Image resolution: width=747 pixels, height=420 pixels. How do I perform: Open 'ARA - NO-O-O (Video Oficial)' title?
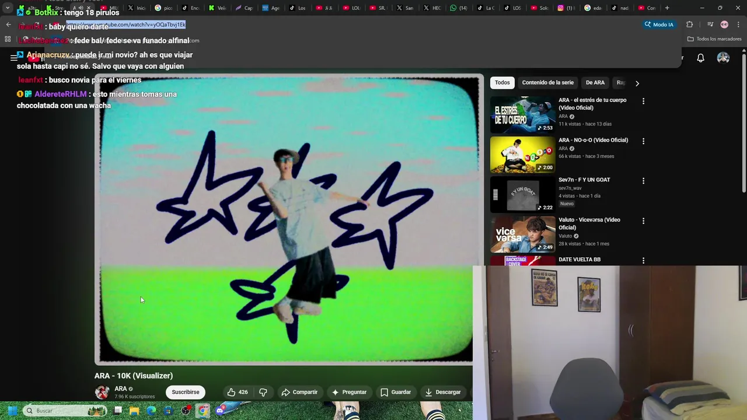(x=593, y=140)
